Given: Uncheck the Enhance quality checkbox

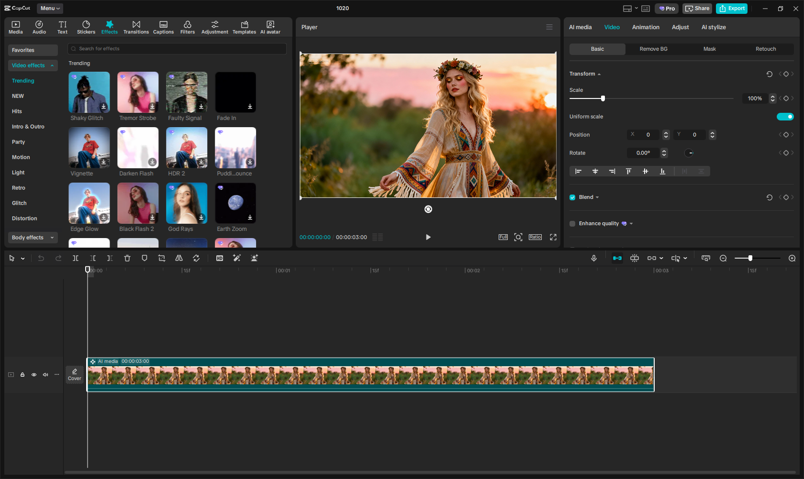Looking at the screenshot, I should pyautogui.click(x=572, y=223).
